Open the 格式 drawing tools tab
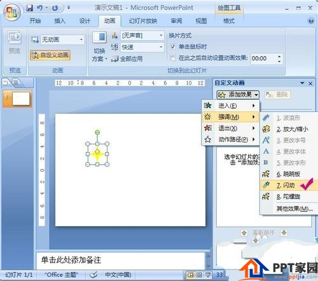The height and width of the screenshot is (281, 318). pos(229,21)
